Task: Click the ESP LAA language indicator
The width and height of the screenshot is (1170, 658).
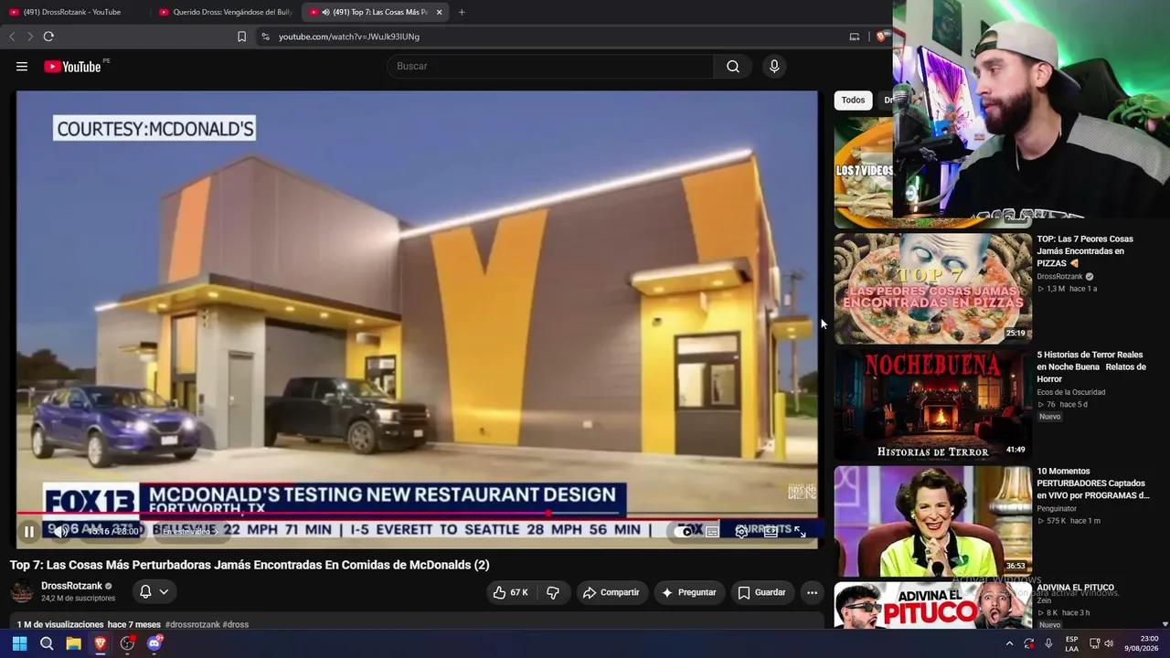Action: point(1071,643)
